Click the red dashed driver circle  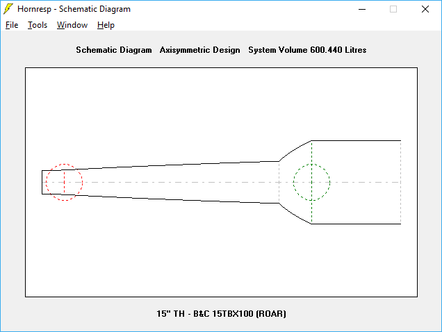64,183
